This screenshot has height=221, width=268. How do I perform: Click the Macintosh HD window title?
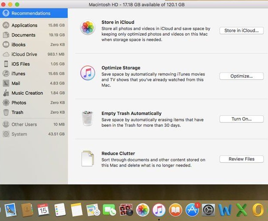137,4
